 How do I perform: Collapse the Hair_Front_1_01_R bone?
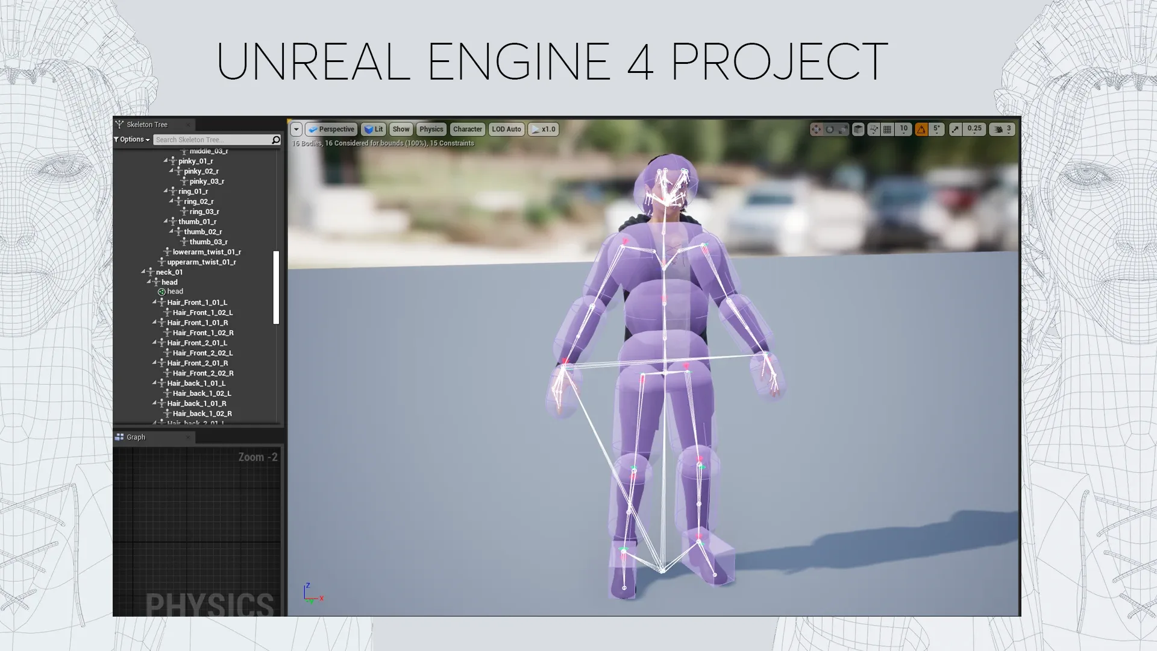point(154,322)
